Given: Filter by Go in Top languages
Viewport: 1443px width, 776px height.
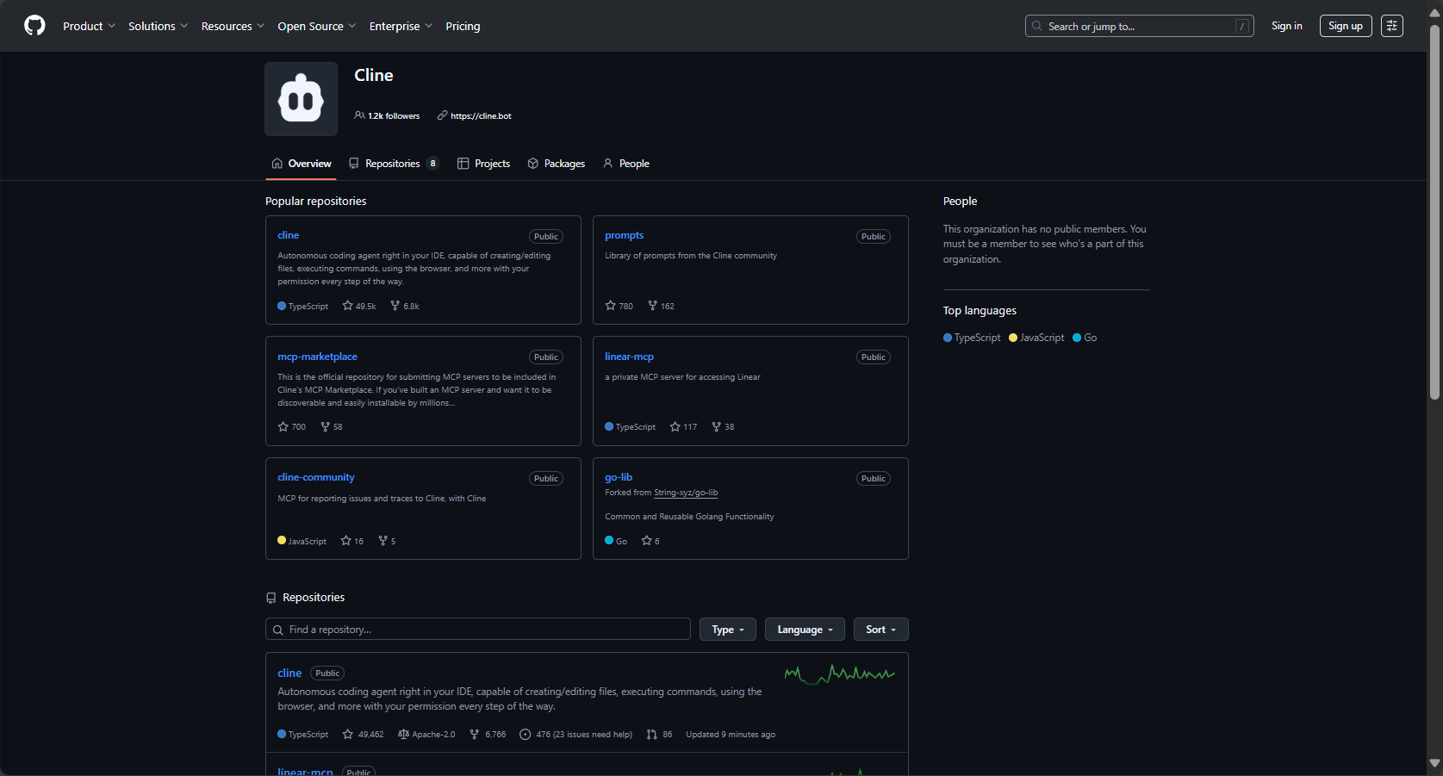Looking at the screenshot, I should (1085, 338).
